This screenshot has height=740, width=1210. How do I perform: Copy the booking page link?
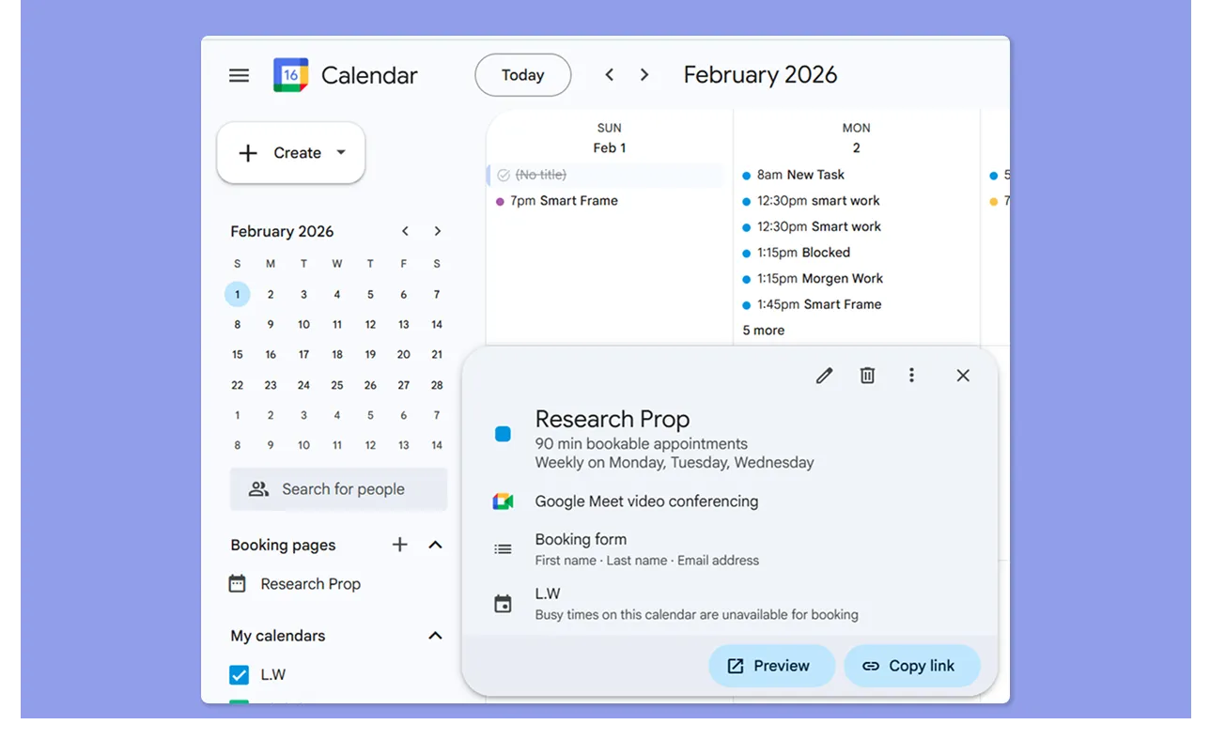tap(911, 665)
